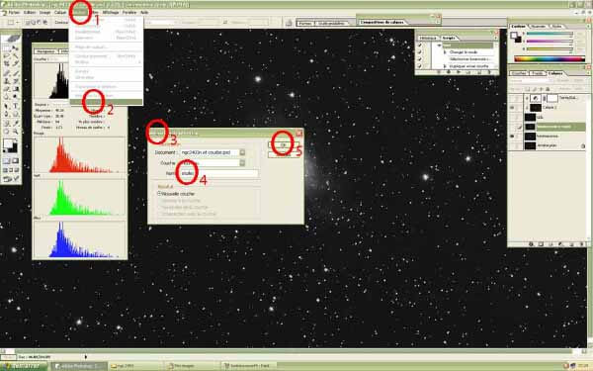Click the cancel button below OK

coord(284,154)
